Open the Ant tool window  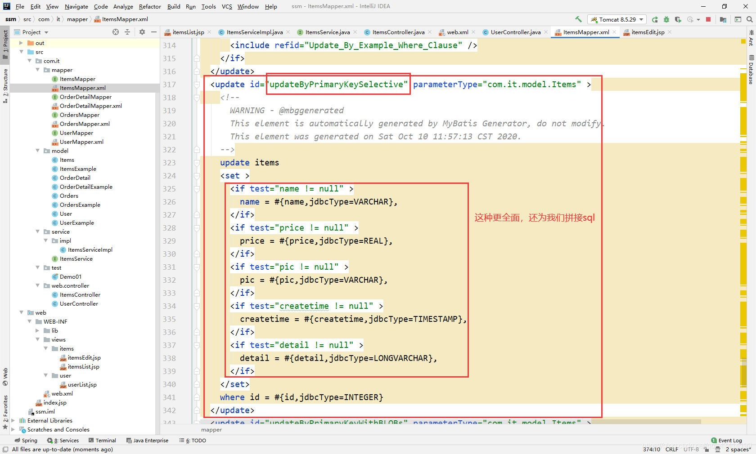(x=751, y=38)
